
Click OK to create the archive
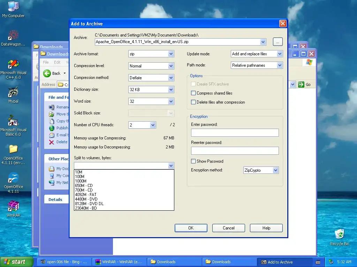tap(191, 228)
